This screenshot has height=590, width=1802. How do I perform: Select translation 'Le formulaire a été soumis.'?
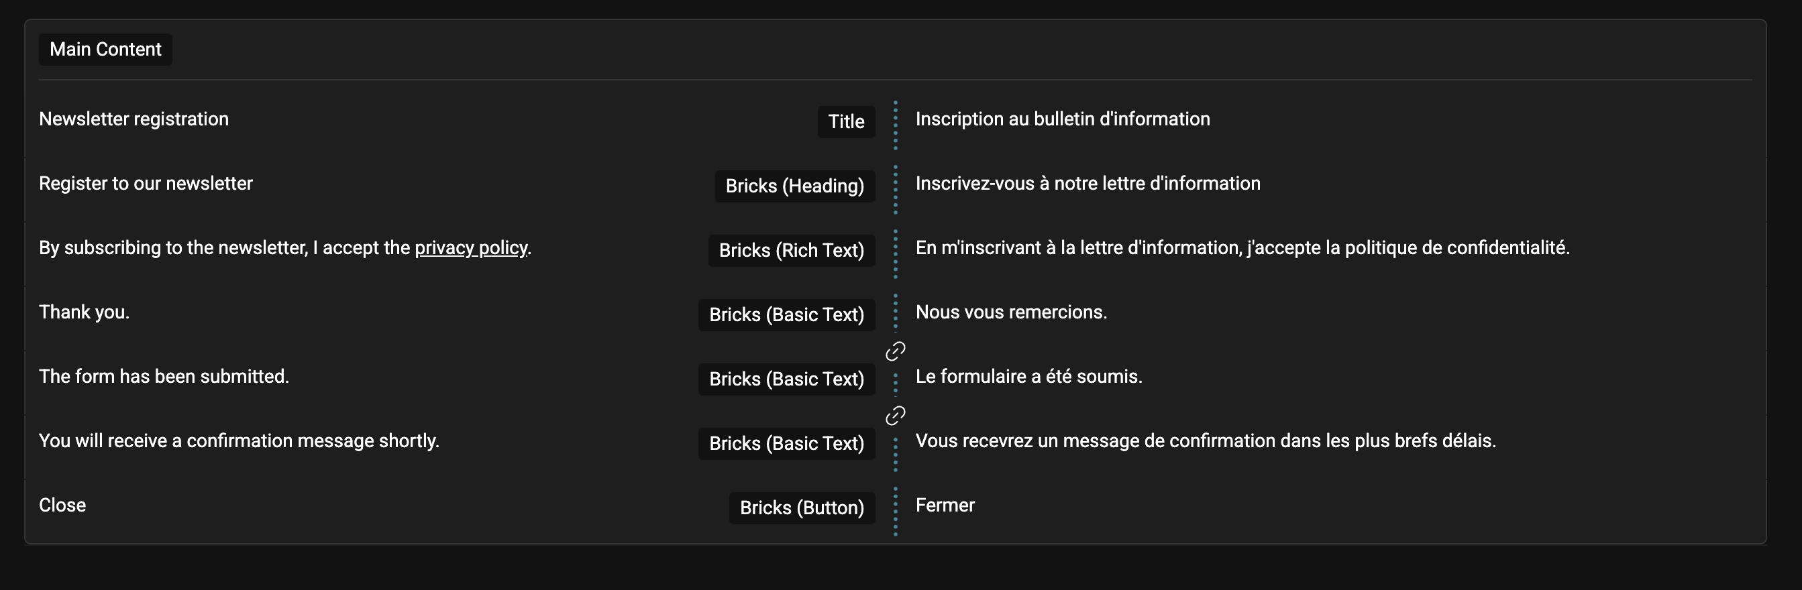[1029, 376]
